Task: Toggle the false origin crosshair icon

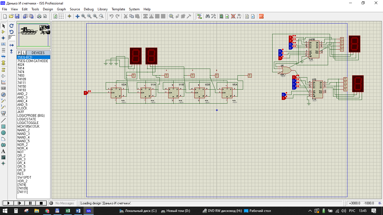Action: 70,17
